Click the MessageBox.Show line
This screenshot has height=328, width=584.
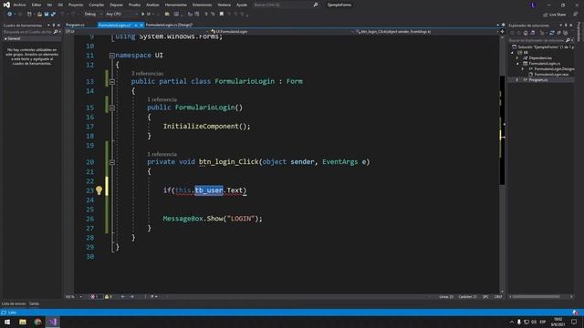click(x=213, y=219)
